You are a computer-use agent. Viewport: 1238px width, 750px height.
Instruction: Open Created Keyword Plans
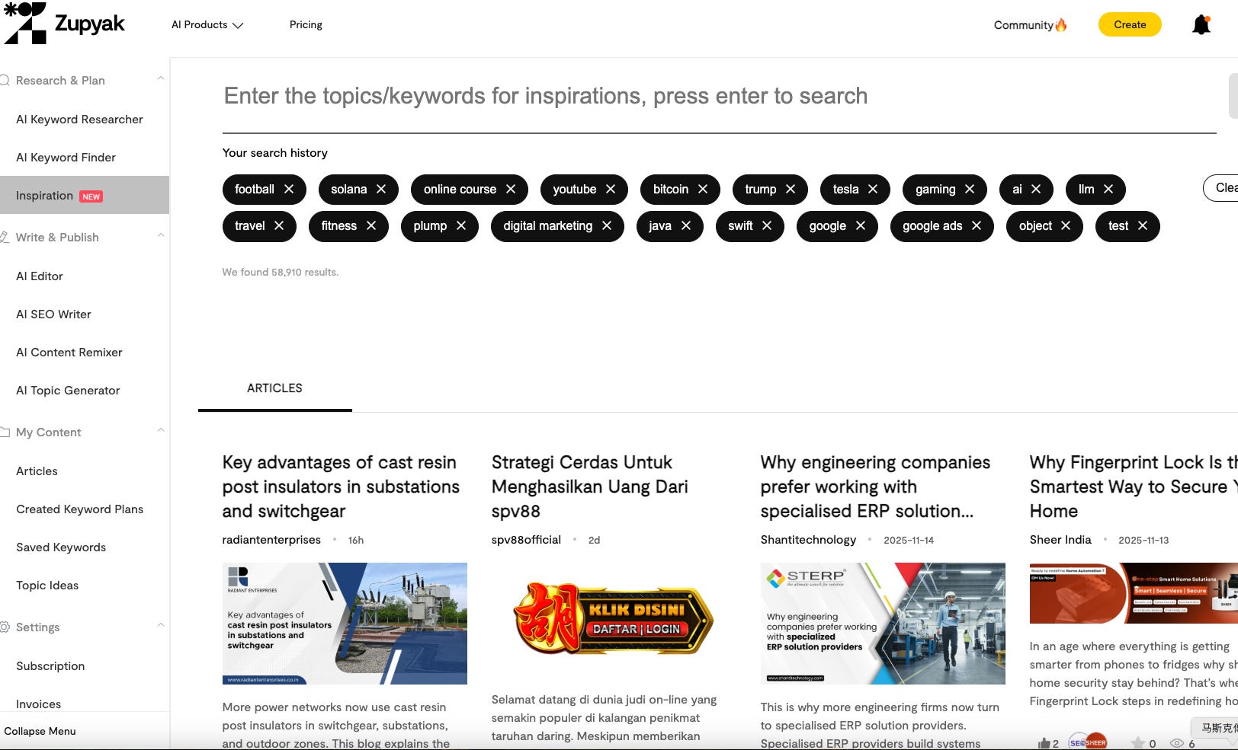coord(80,509)
